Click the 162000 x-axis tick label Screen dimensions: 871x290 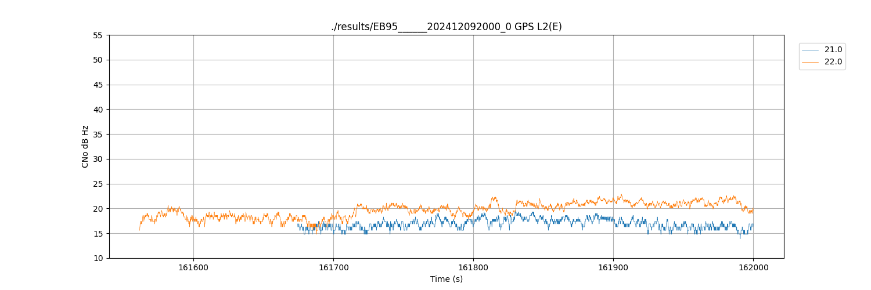pos(753,267)
